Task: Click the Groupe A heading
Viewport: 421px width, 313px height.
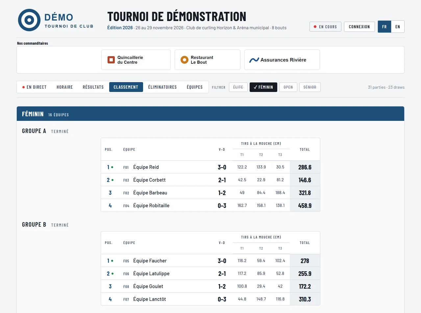Action: click(x=34, y=131)
